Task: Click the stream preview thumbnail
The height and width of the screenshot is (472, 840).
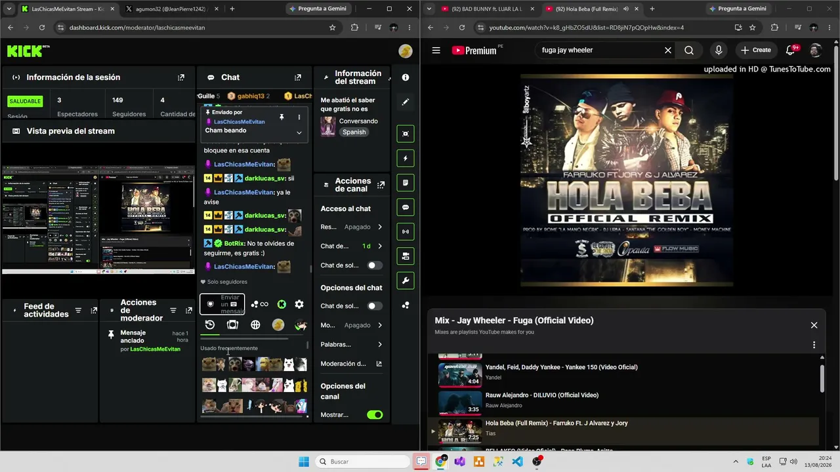Action: 98,220
